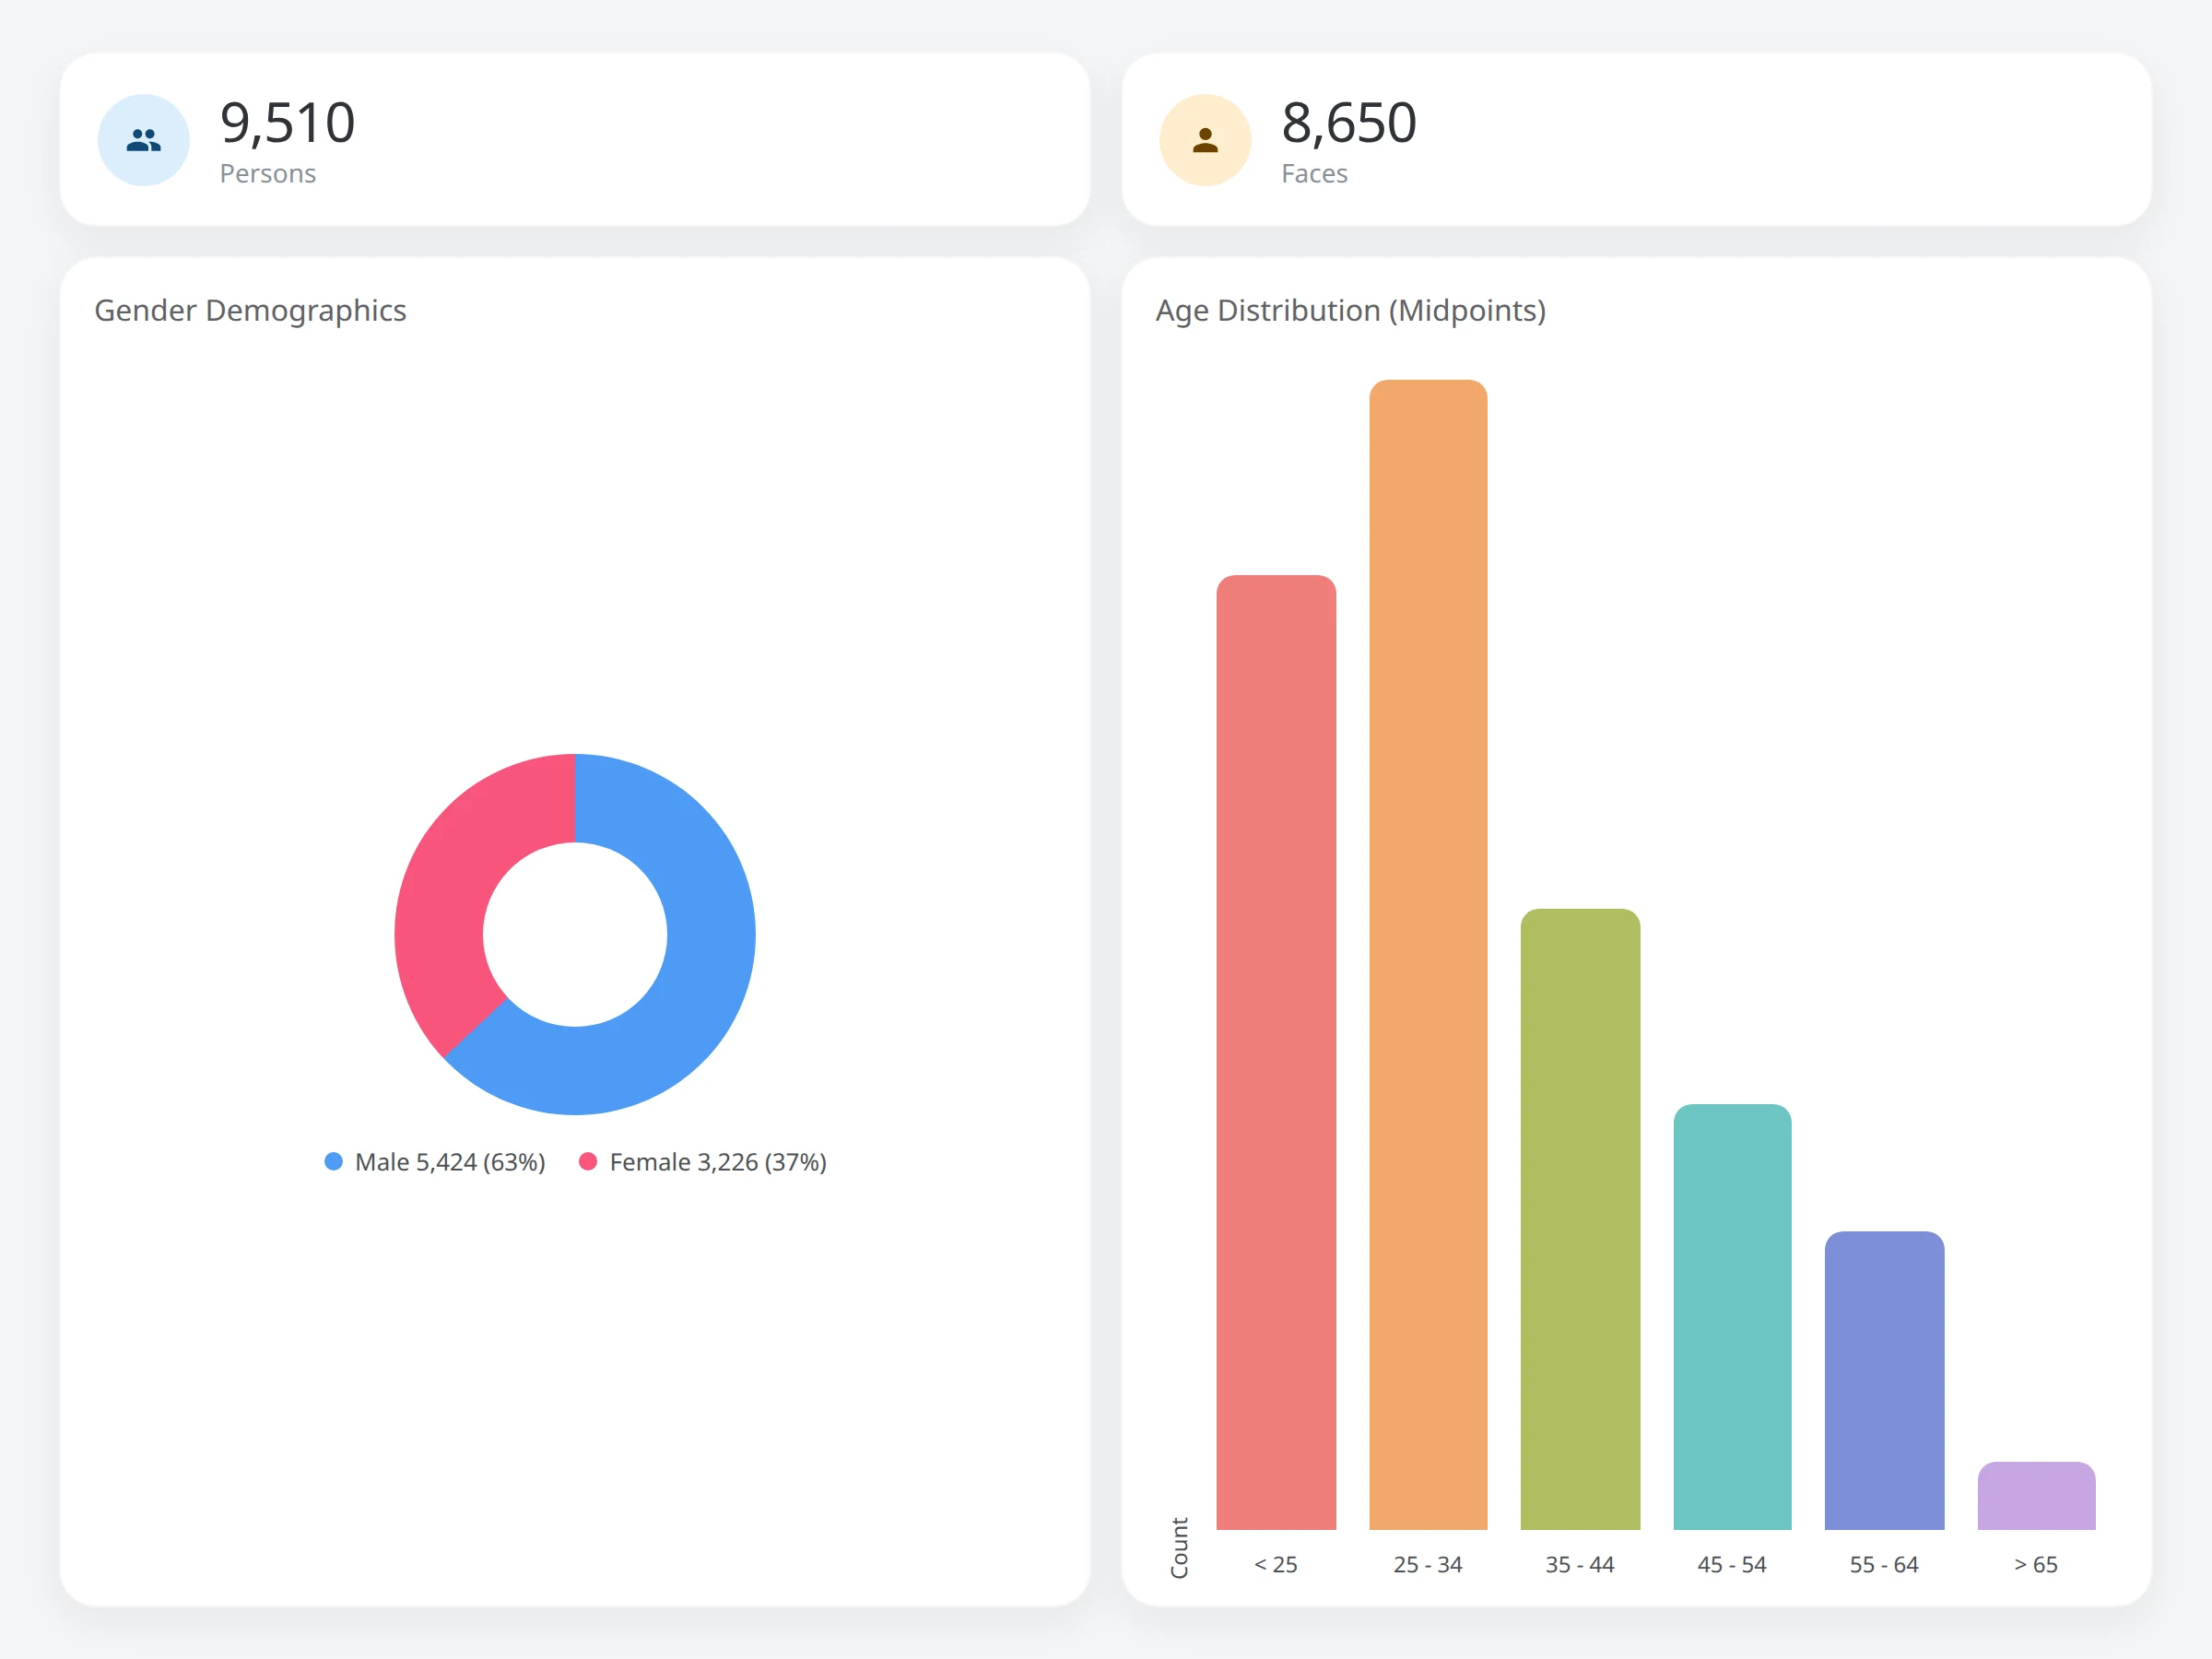Toggle the Male legend entry

[x=435, y=1162]
